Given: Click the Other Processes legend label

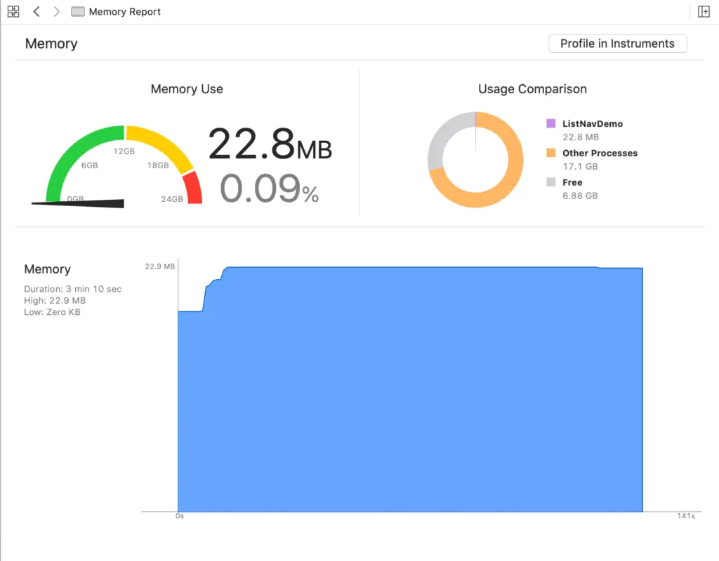Looking at the screenshot, I should point(600,153).
